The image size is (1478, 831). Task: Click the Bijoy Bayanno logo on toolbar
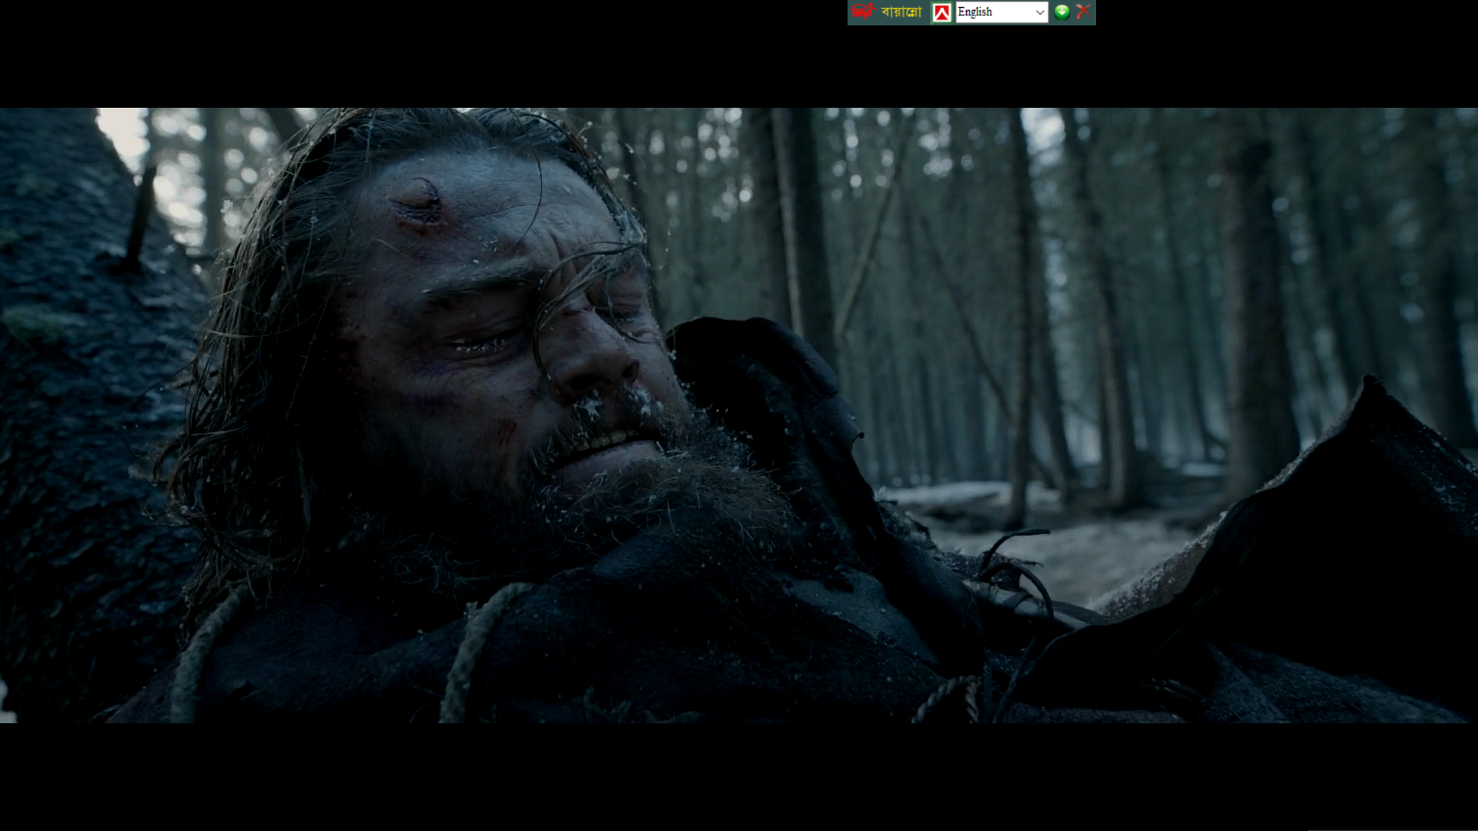[x=887, y=12]
